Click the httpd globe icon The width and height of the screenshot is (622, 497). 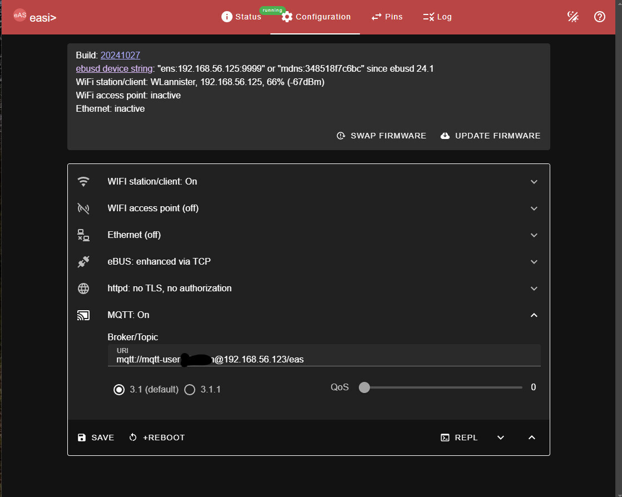tap(83, 289)
